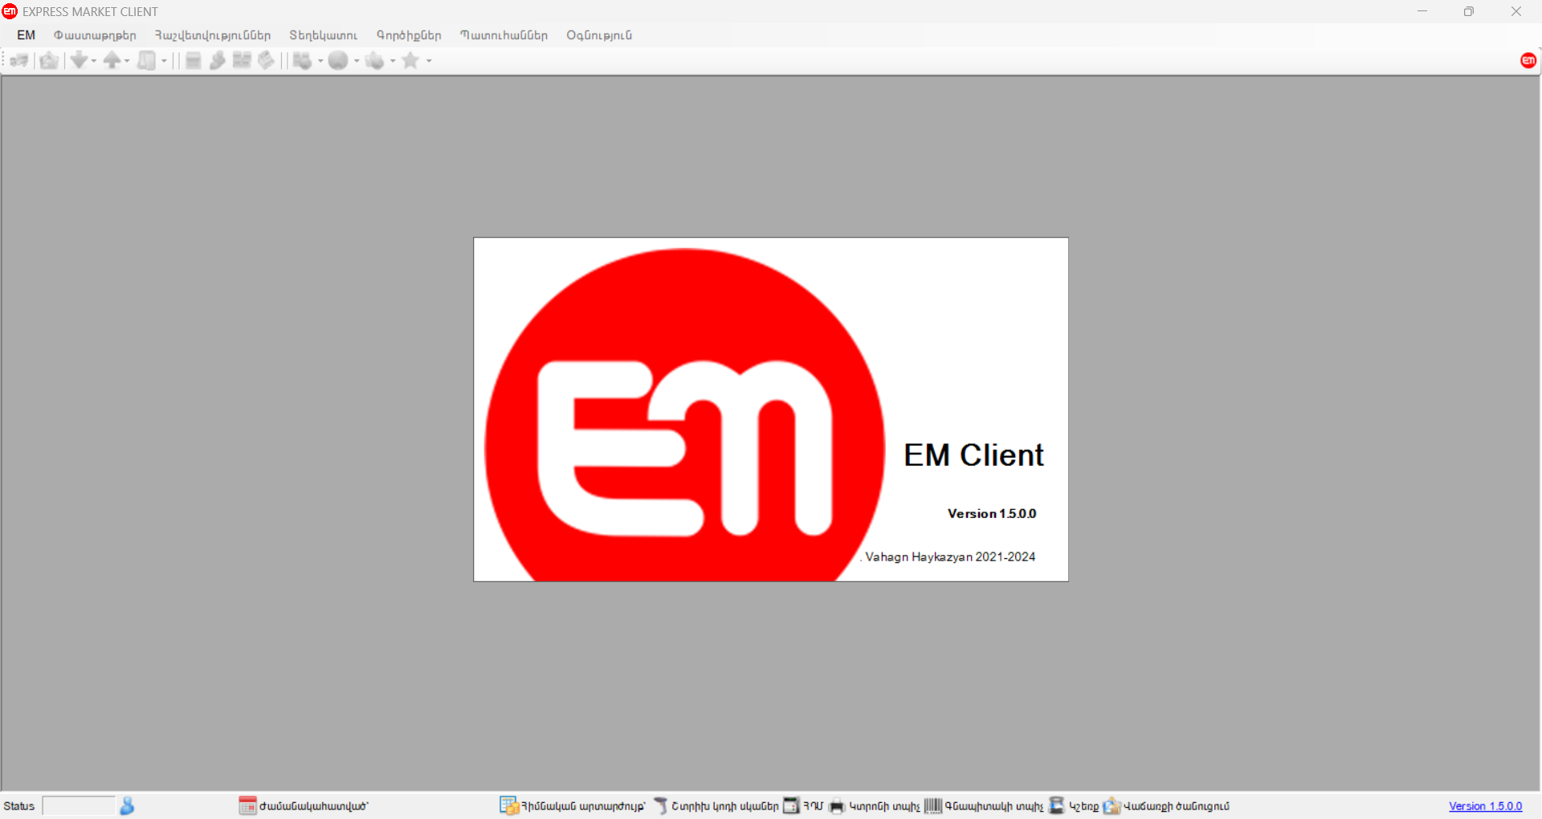Open the star favorites toolbar dropdown
1542x819 pixels.
click(429, 61)
